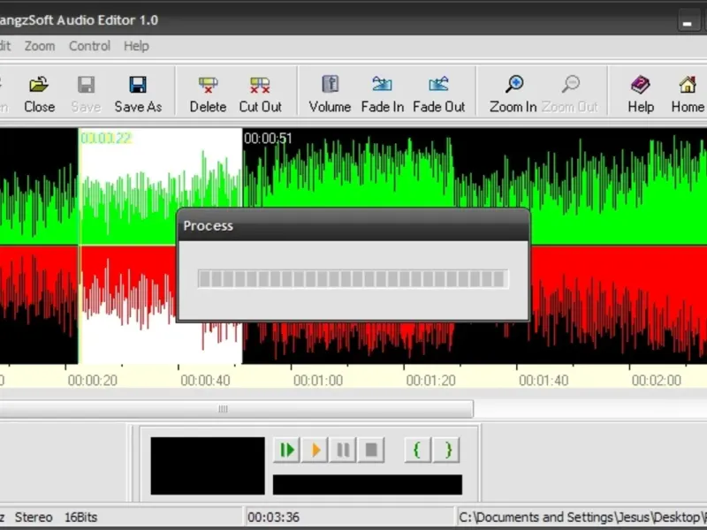Pause the audio playback
This screenshot has height=530, width=707.
tap(343, 450)
